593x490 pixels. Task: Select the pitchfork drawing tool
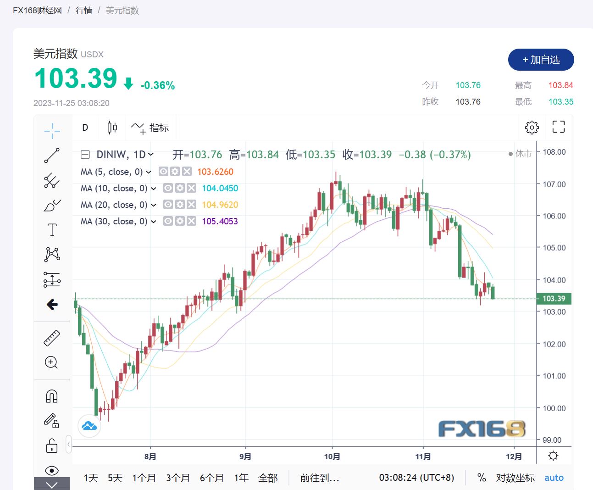pos(52,181)
